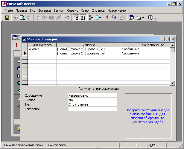Click the row selector with the black arrow
Screen dimensions: 184x149
click(x=25, y=53)
